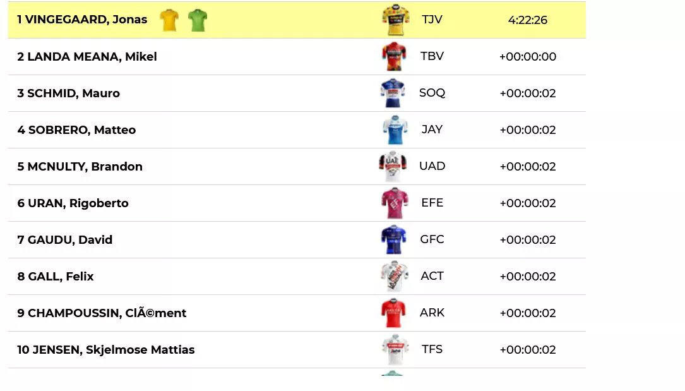Click the GFC team jersey icon
The height and width of the screenshot is (391, 685).
point(394,240)
